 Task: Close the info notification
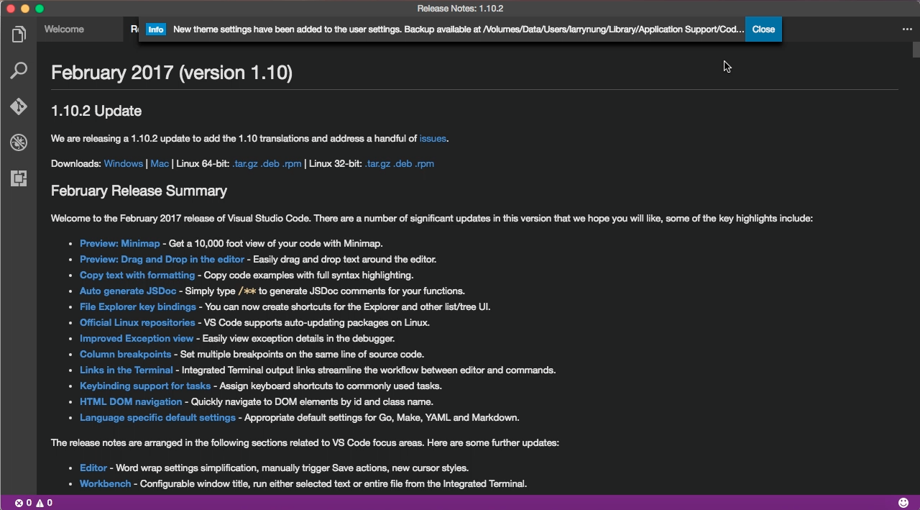763,29
